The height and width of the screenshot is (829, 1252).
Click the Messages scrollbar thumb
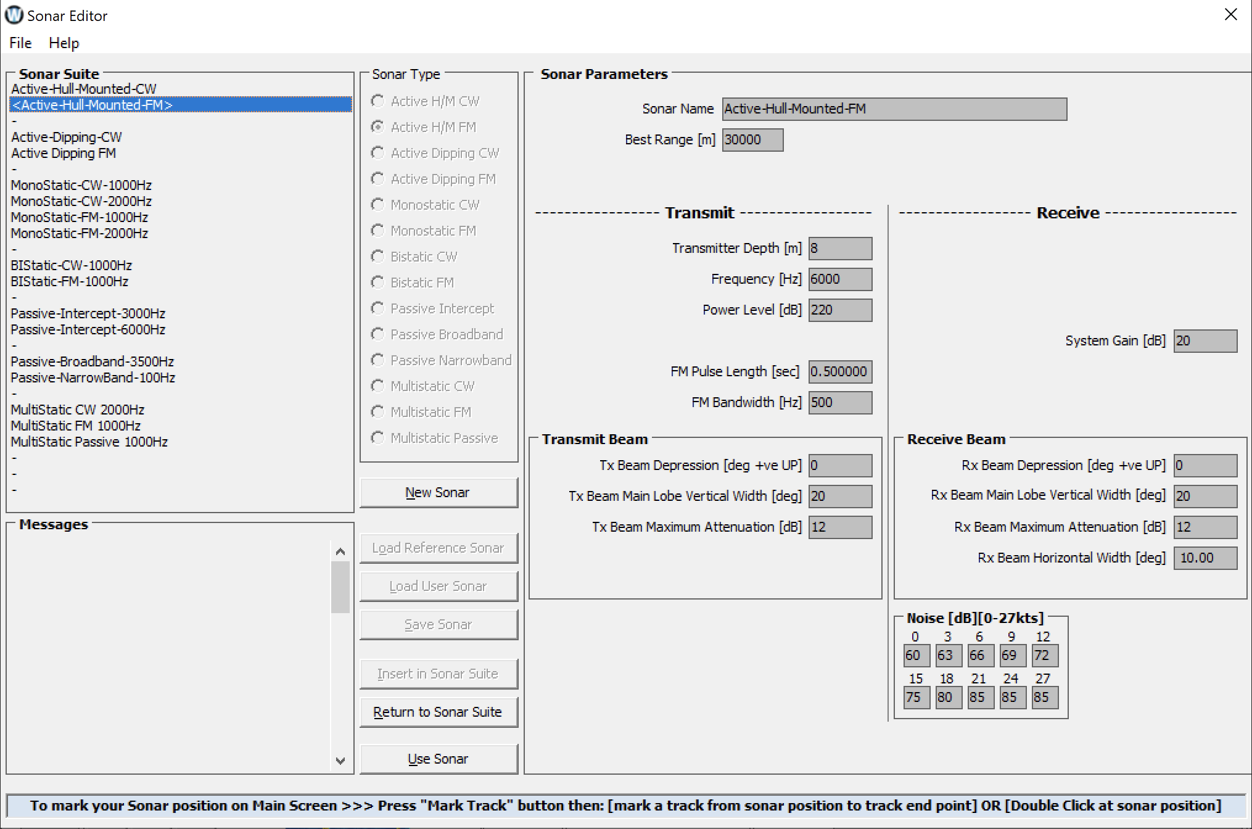340,587
